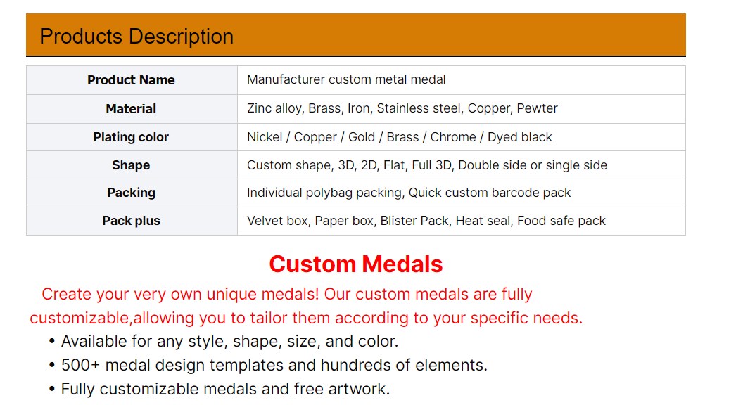Click the Nickel / Copper / Gold plating text

400,137
